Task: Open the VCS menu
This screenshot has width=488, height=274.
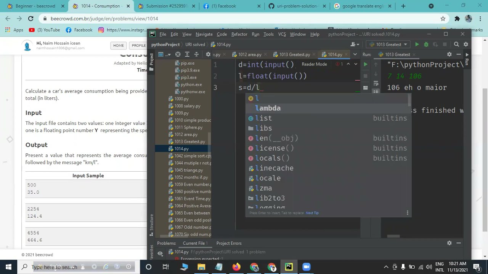Action: pyautogui.click(x=282, y=34)
